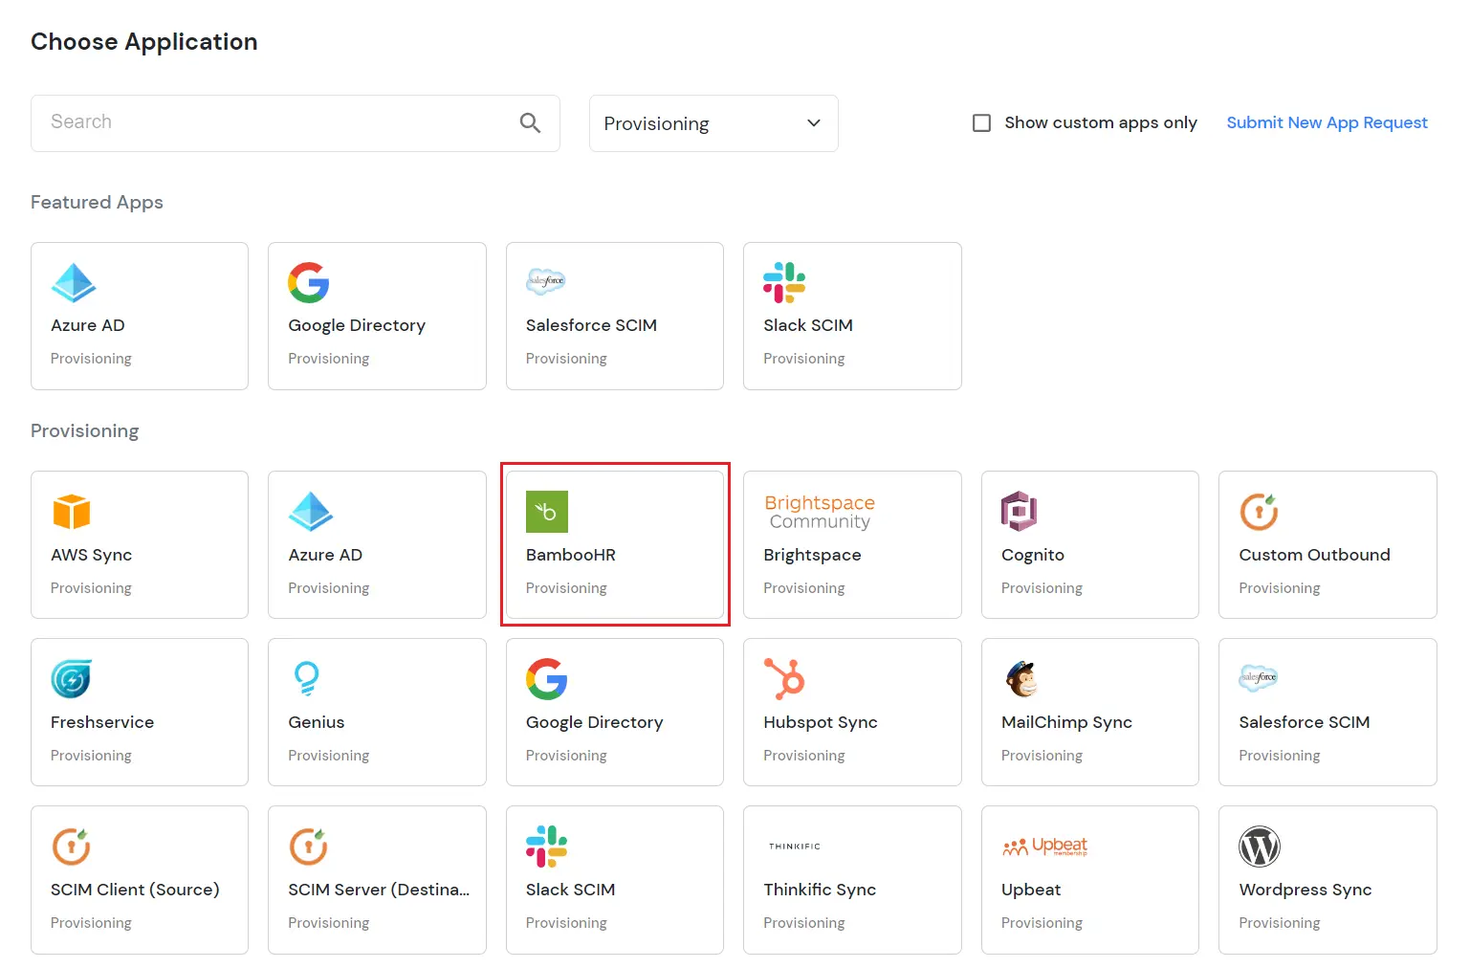Click the SCIM Client (Source) icon
This screenshot has height=968, width=1470.
pyautogui.click(x=71, y=847)
